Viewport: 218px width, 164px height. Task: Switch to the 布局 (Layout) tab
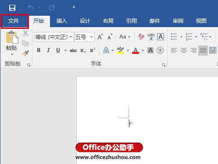[x=108, y=21]
